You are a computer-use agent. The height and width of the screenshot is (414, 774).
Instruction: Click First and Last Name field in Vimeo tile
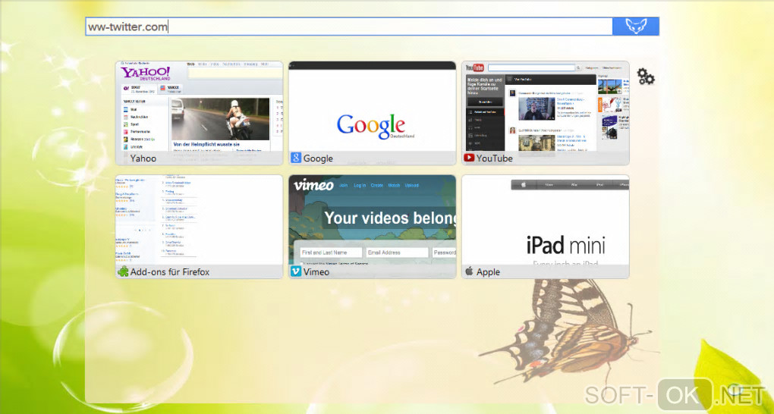click(x=331, y=252)
